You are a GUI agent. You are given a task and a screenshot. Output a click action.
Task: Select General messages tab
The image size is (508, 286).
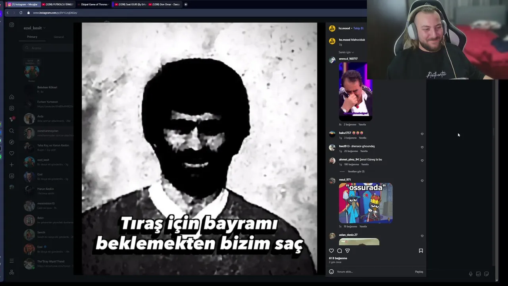(x=59, y=37)
